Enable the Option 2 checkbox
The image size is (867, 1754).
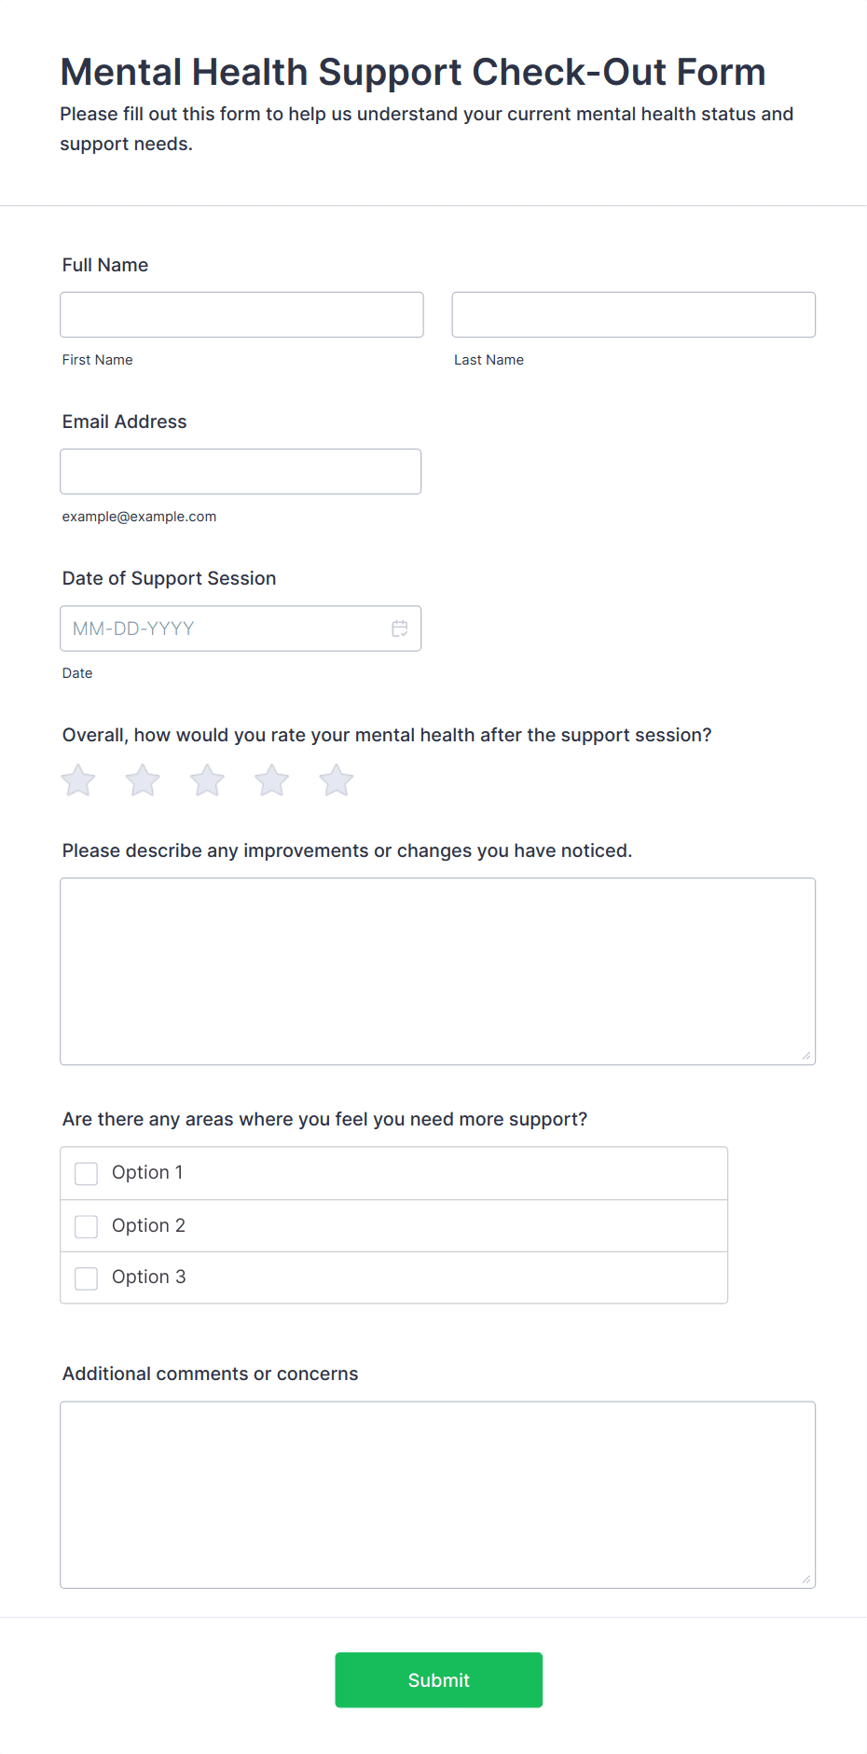coord(86,1225)
